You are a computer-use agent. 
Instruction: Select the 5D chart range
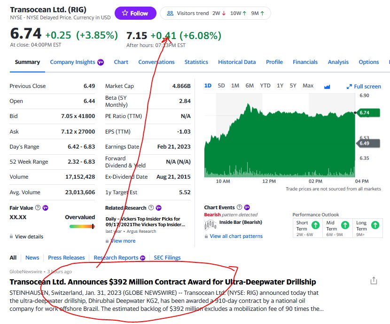click(221, 86)
